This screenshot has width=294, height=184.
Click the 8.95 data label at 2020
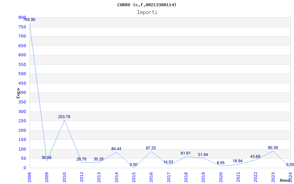tap(221, 163)
